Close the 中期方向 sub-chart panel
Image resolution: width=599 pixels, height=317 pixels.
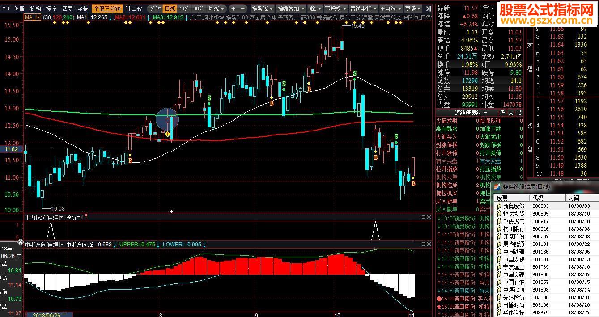429,244
